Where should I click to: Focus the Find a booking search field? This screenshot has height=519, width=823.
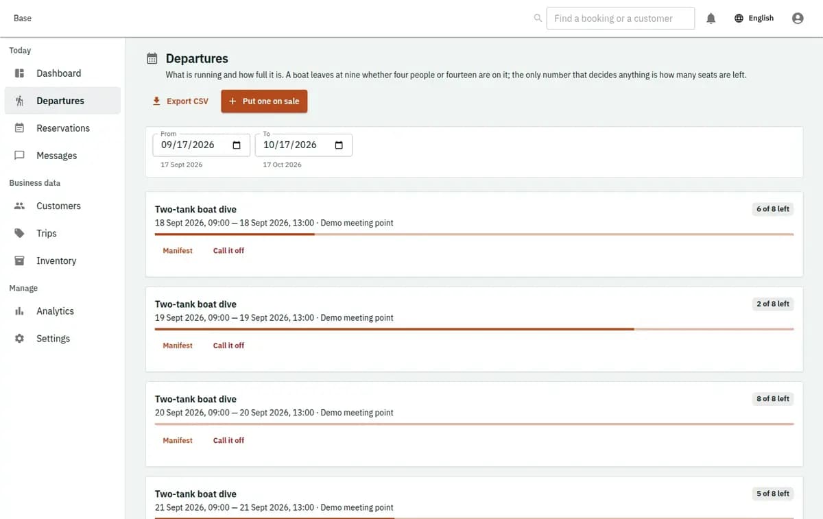(x=621, y=19)
